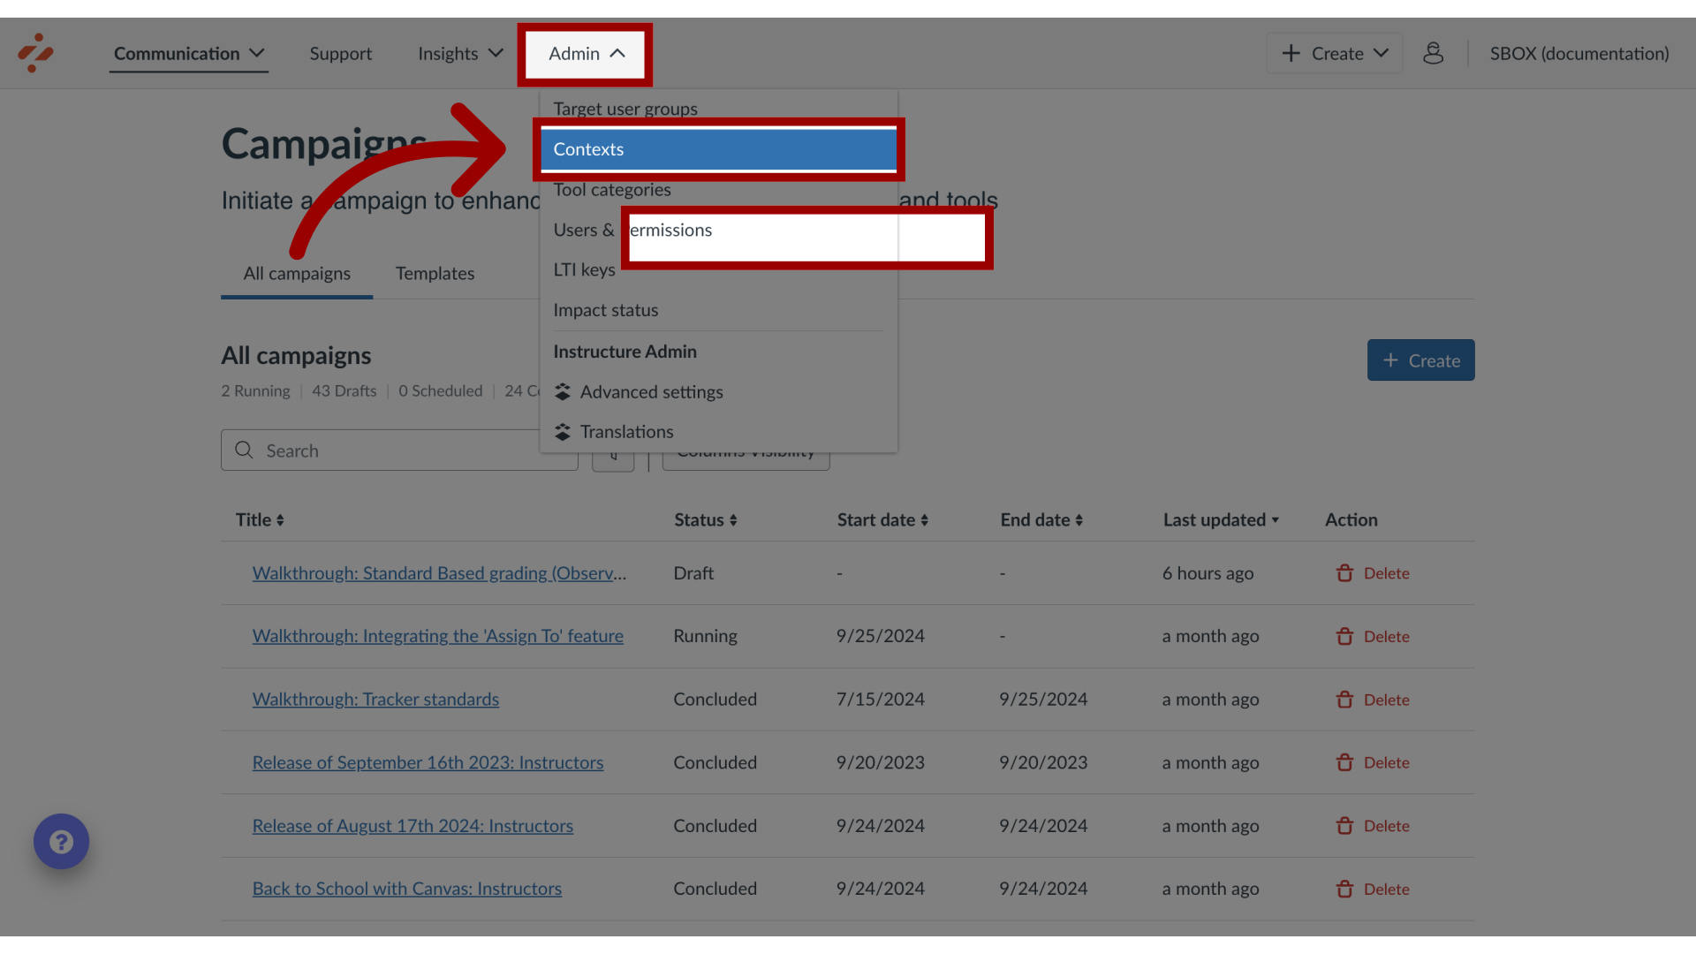Click the '0 Scheduled' count

440,390
